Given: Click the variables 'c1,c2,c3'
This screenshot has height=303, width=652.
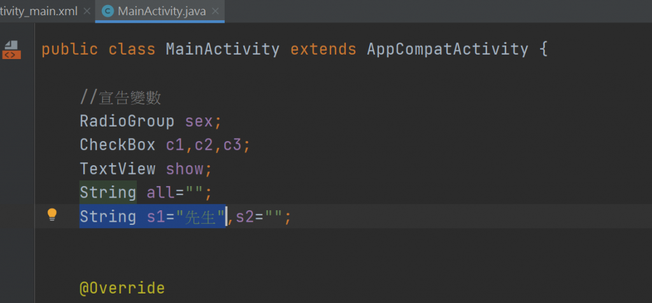Looking at the screenshot, I should tap(204, 145).
